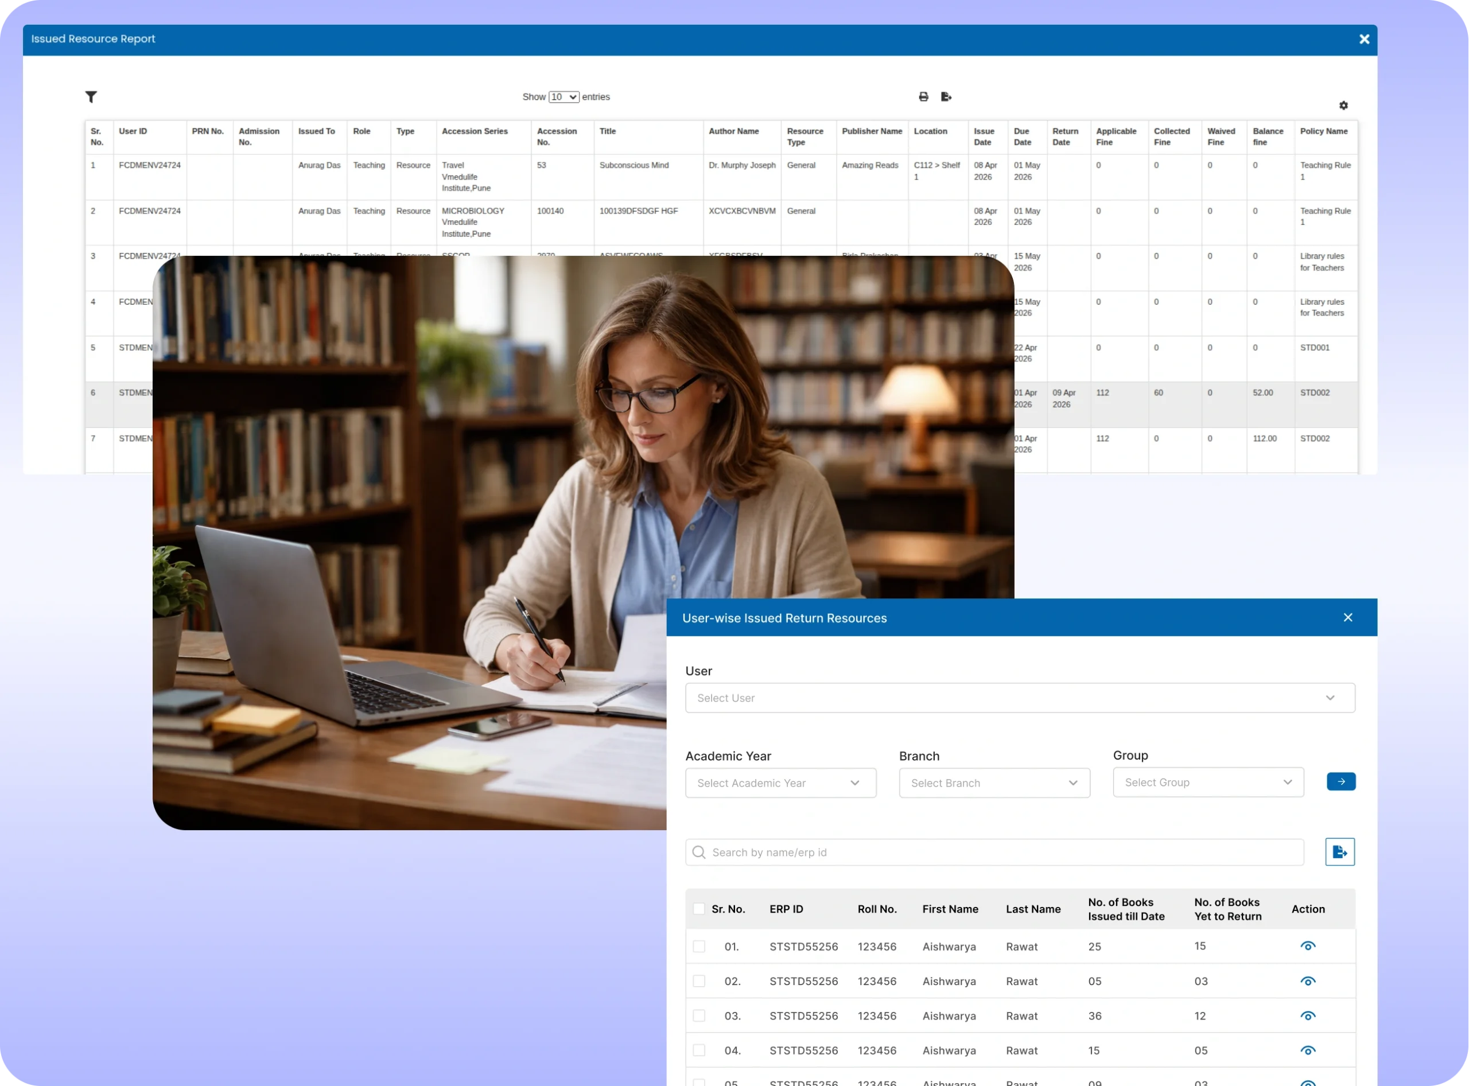The image size is (1469, 1086).
Task: View details eye icon for row 01.
Action: tap(1307, 946)
